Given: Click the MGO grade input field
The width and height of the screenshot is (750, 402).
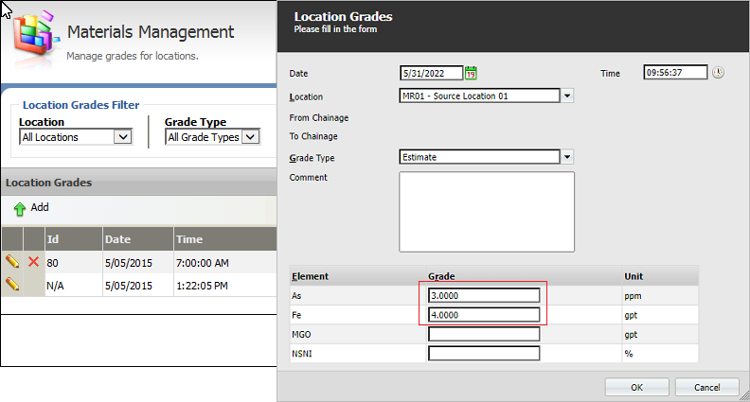Looking at the screenshot, I should click(x=484, y=334).
